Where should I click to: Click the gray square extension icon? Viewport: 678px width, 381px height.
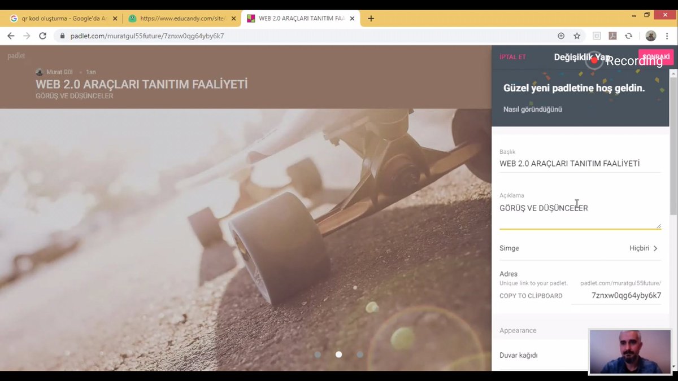pyautogui.click(x=597, y=36)
